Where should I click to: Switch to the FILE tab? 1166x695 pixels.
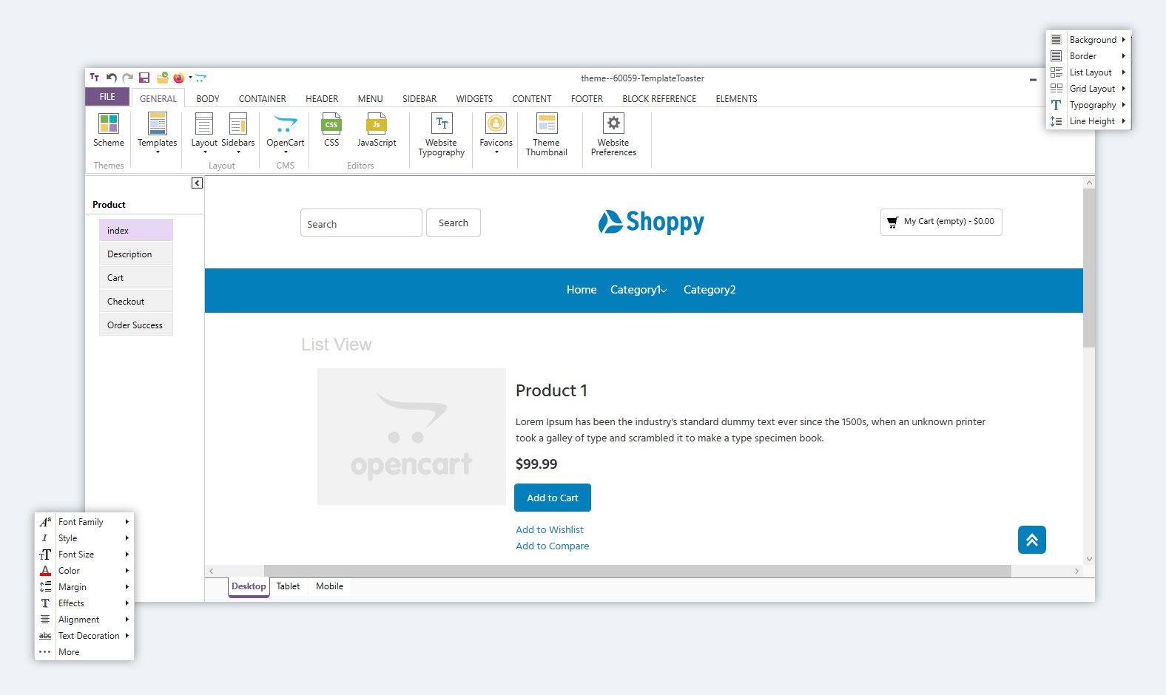click(x=107, y=97)
